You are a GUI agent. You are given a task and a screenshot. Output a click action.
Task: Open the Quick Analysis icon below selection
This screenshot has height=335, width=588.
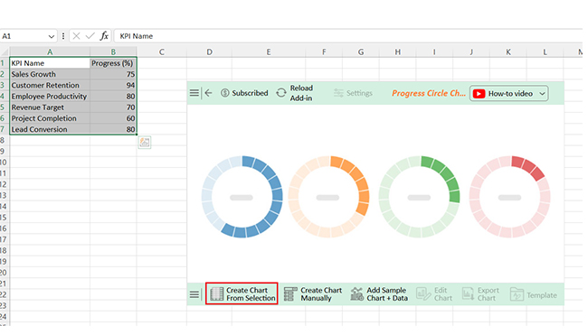pos(145,143)
